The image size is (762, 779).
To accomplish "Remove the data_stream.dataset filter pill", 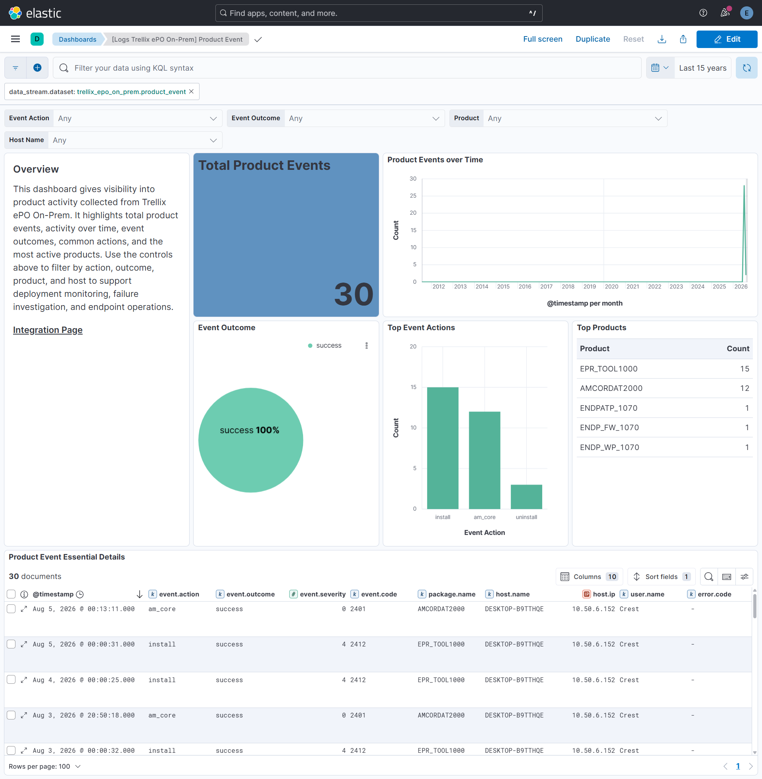I will click(191, 92).
